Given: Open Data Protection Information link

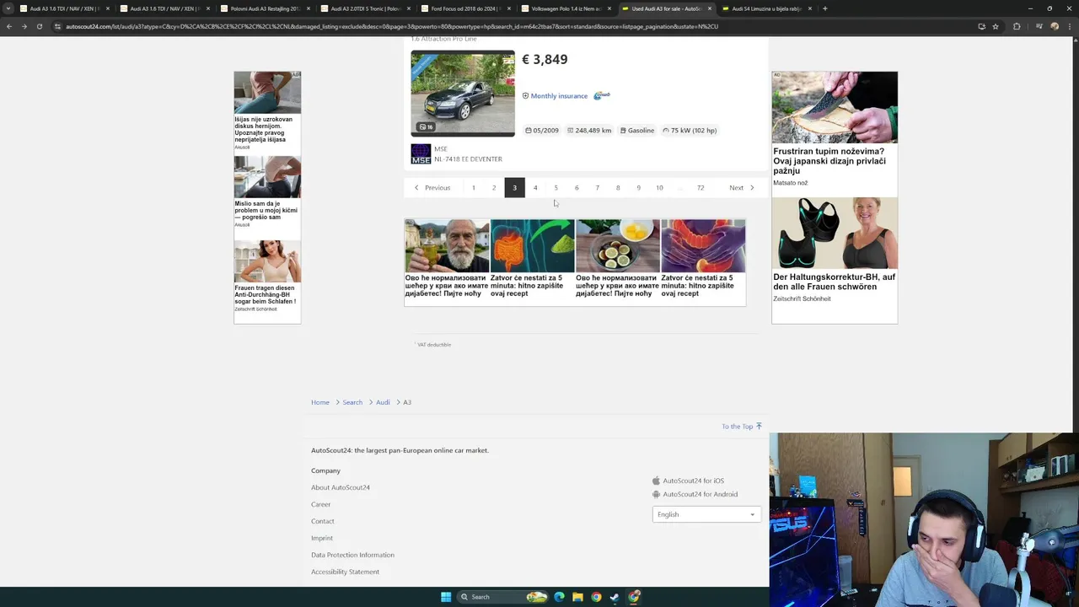Looking at the screenshot, I should (x=352, y=555).
